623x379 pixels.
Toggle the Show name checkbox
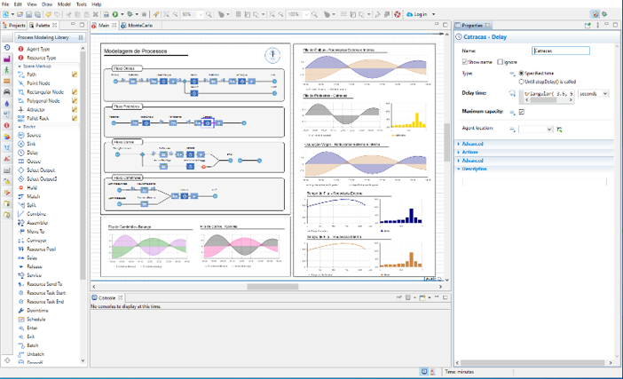pyautogui.click(x=464, y=62)
